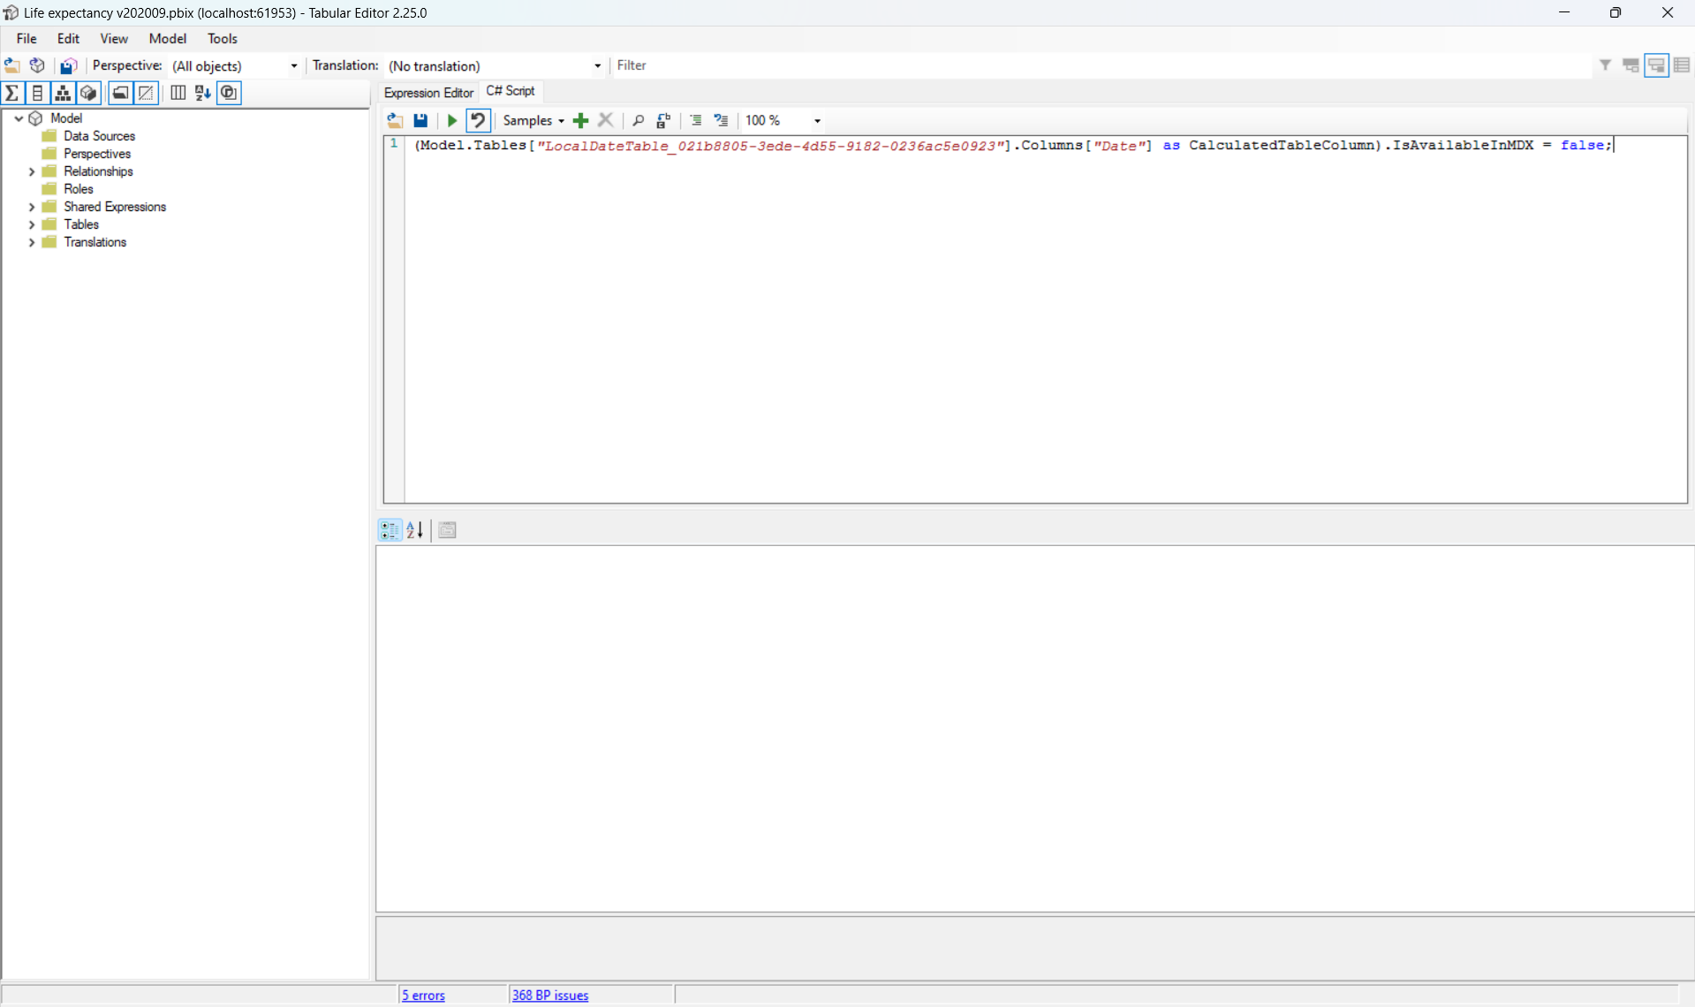Viewport: 1695px width, 1007px height.
Task: Open a model file from the main toolbar
Action: [12, 65]
